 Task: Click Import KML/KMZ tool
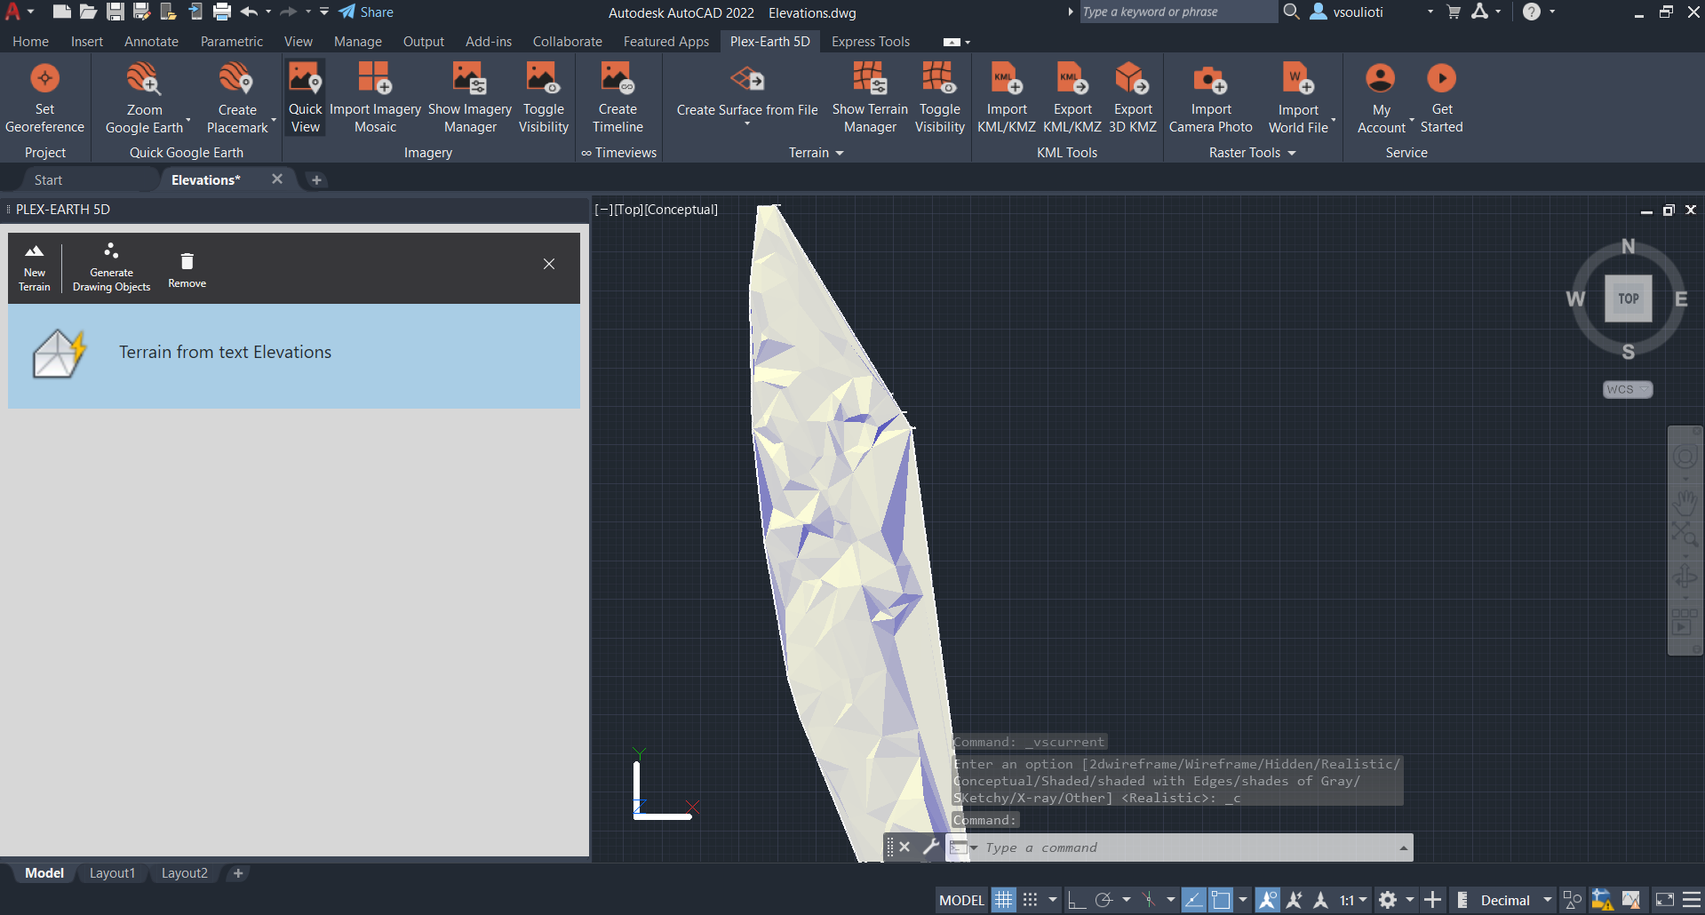tap(1007, 98)
